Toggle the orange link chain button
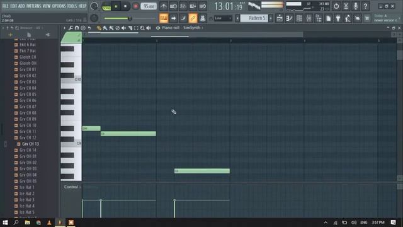Image resolution: width=403 pixels, height=227 pixels. pos(193,18)
